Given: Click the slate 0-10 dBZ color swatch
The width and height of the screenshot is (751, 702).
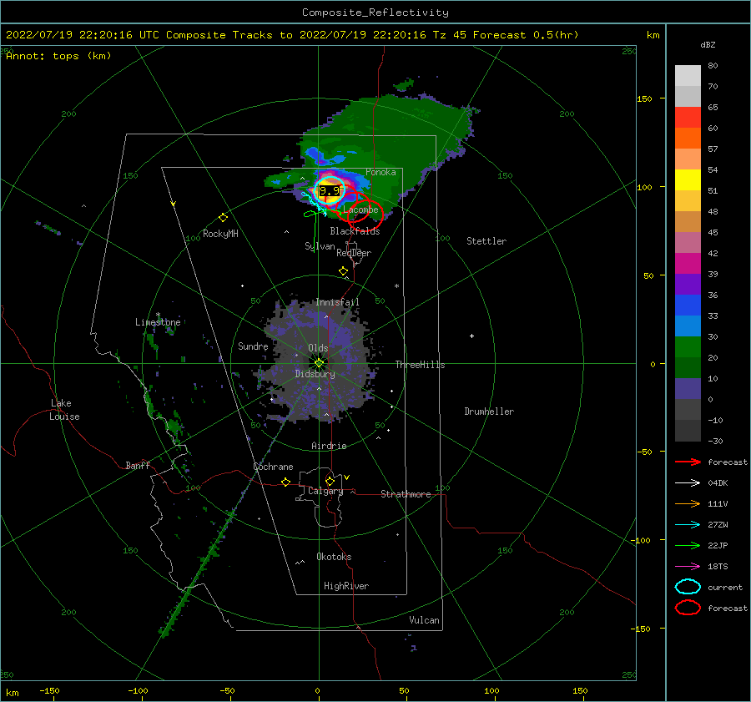Looking at the screenshot, I should 688,389.
